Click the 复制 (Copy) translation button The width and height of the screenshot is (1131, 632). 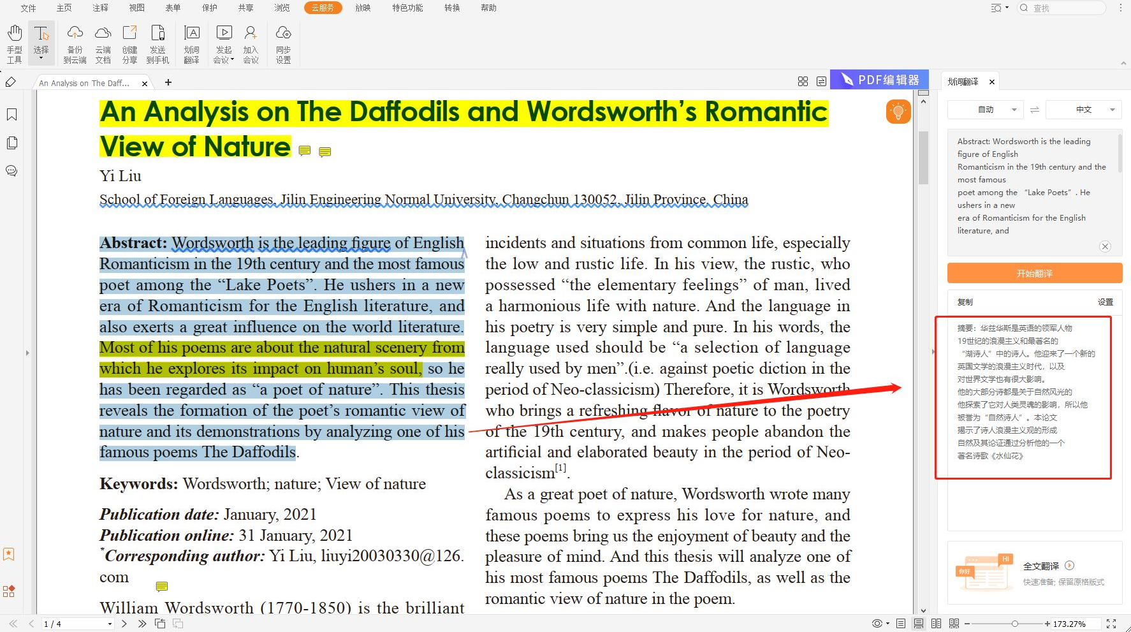point(965,302)
